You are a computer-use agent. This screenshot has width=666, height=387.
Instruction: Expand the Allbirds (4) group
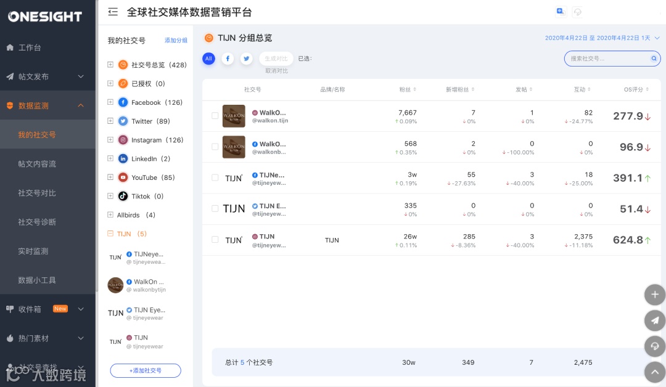[x=110, y=214]
